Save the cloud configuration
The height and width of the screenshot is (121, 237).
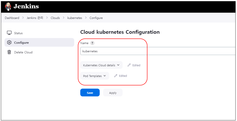pos(90,93)
